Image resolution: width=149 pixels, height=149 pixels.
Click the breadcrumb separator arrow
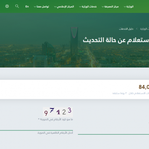click(x=137, y=29)
